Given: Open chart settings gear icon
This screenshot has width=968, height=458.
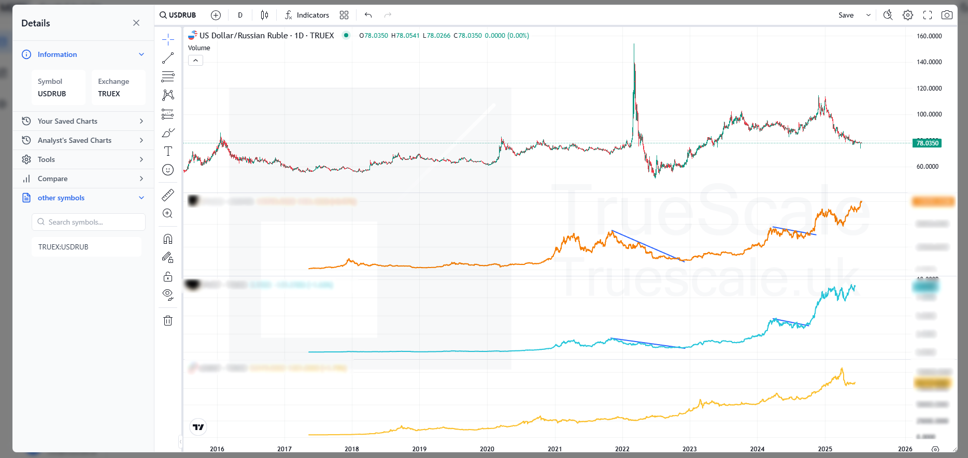Looking at the screenshot, I should click(908, 15).
